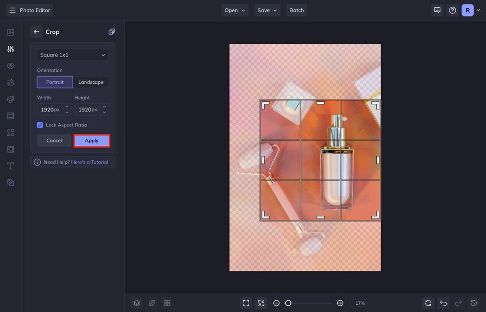Click the R account avatar
Image resolution: width=486 pixels, height=312 pixels.
(x=467, y=10)
